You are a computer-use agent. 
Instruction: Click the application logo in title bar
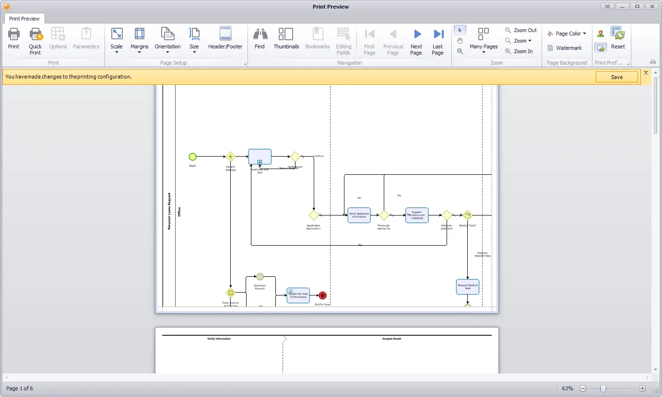[7, 7]
